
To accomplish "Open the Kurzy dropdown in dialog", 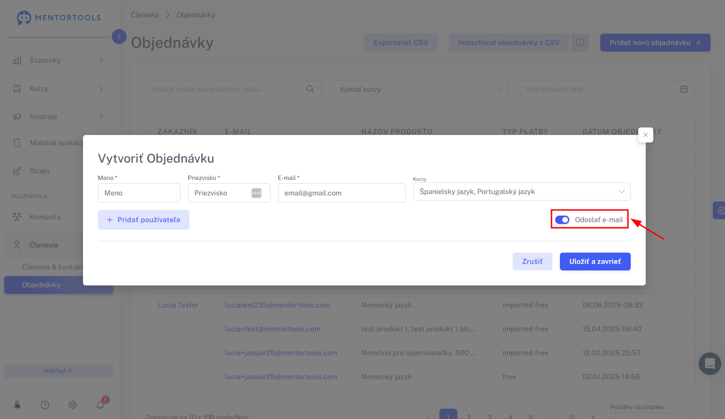I will pyautogui.click(x=521, y=192).
